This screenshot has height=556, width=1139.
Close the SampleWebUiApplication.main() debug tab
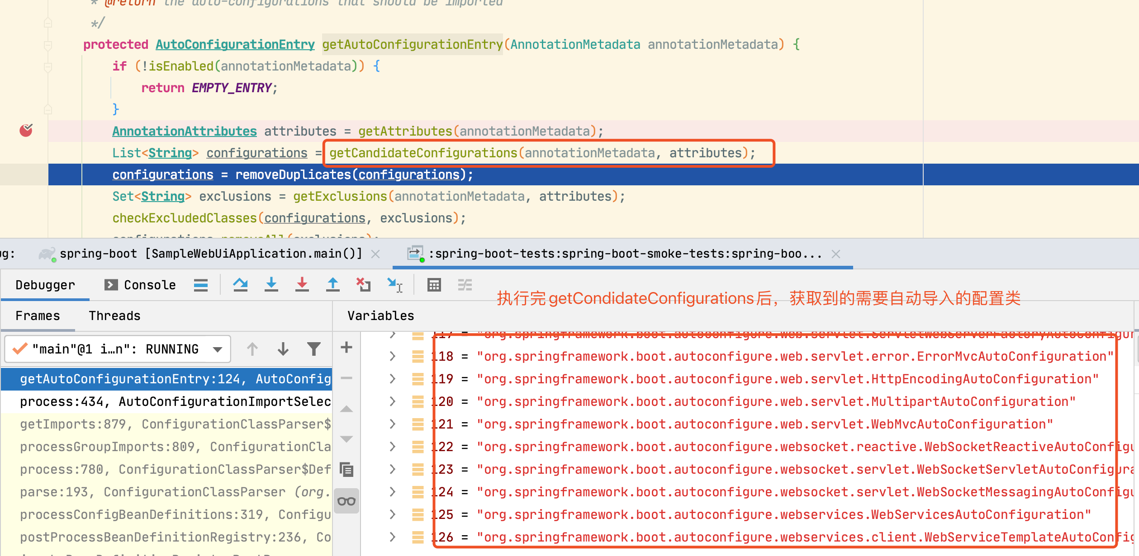click(375, 254)
